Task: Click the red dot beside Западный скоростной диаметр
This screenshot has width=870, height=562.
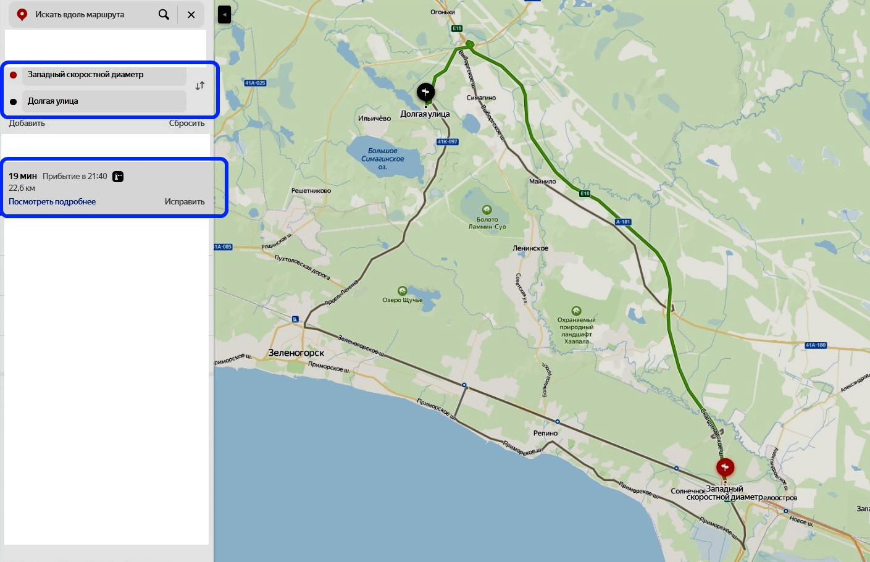Action: coord(13,75)
